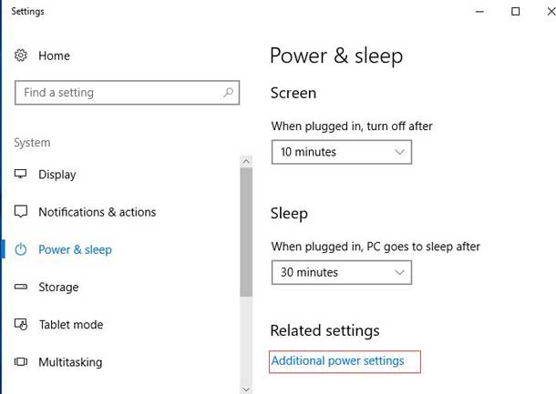
Task: Click the sidebar scrollbar up arrow
Action: coord(246,162)
